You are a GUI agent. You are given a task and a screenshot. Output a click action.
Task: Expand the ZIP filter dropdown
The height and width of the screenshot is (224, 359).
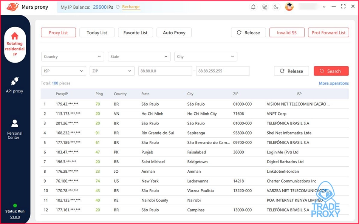tap(112, 71)
